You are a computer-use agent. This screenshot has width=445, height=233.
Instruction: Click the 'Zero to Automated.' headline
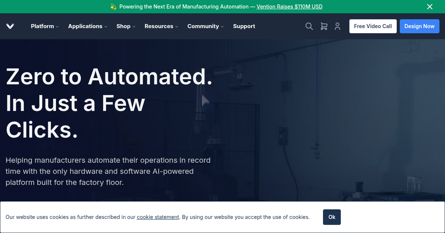109,77
